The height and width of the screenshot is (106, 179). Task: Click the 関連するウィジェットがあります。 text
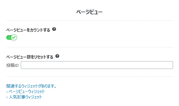click(31, 86)
